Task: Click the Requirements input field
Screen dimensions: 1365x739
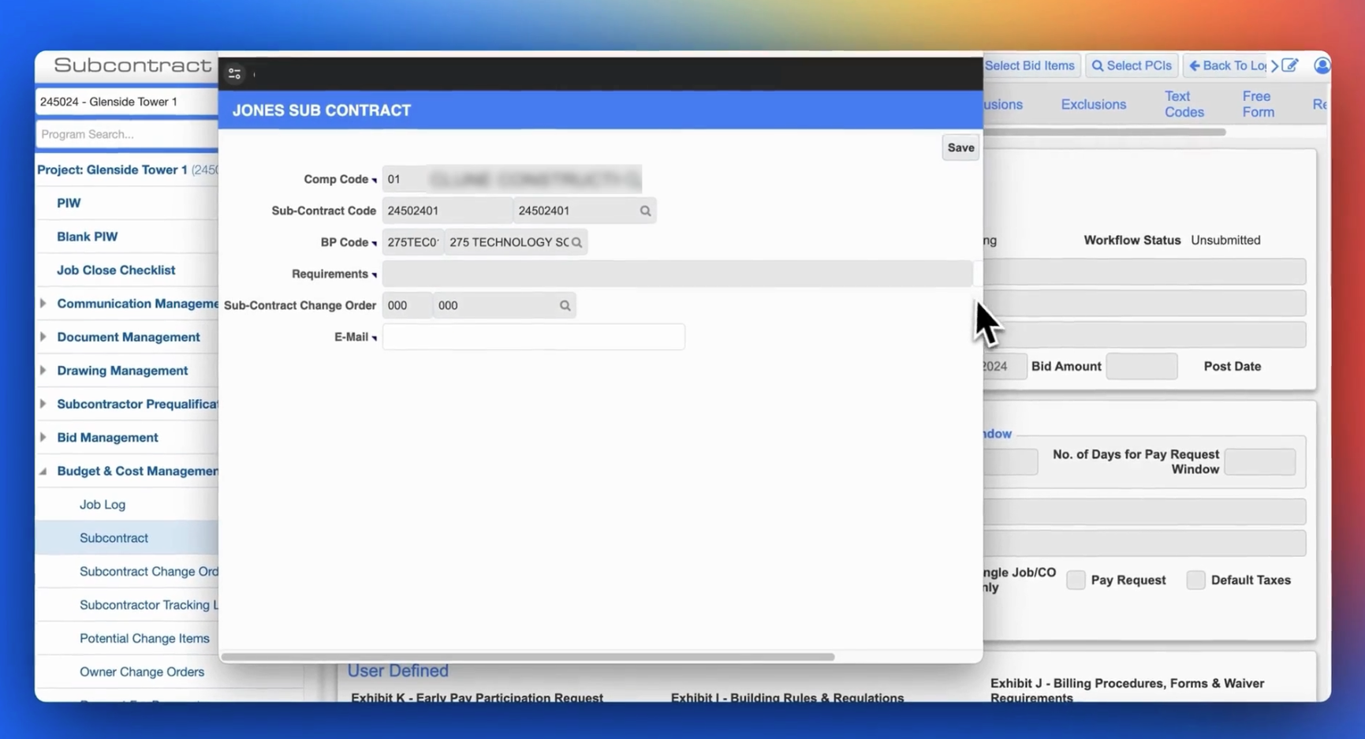Action: pos(677,274)
